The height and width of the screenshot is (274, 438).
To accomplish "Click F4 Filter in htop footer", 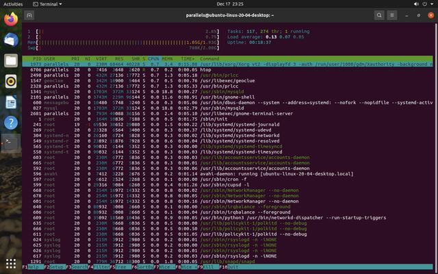I will point(99,267).
